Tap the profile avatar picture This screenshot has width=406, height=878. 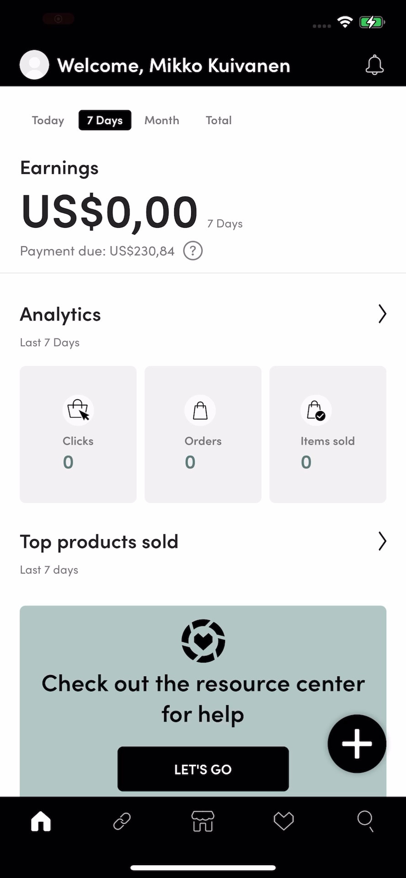34,65
